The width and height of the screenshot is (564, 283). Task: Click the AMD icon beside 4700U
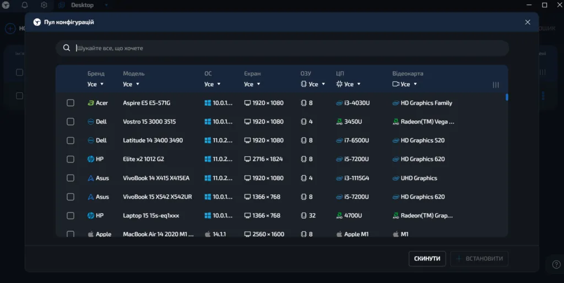pos(339,215)
